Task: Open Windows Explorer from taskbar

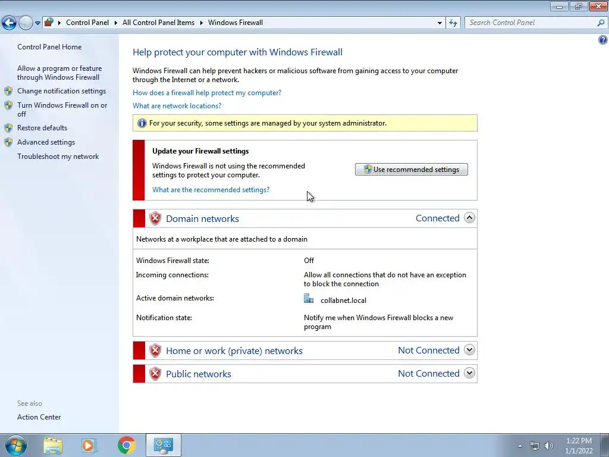Action: (53, 445)
